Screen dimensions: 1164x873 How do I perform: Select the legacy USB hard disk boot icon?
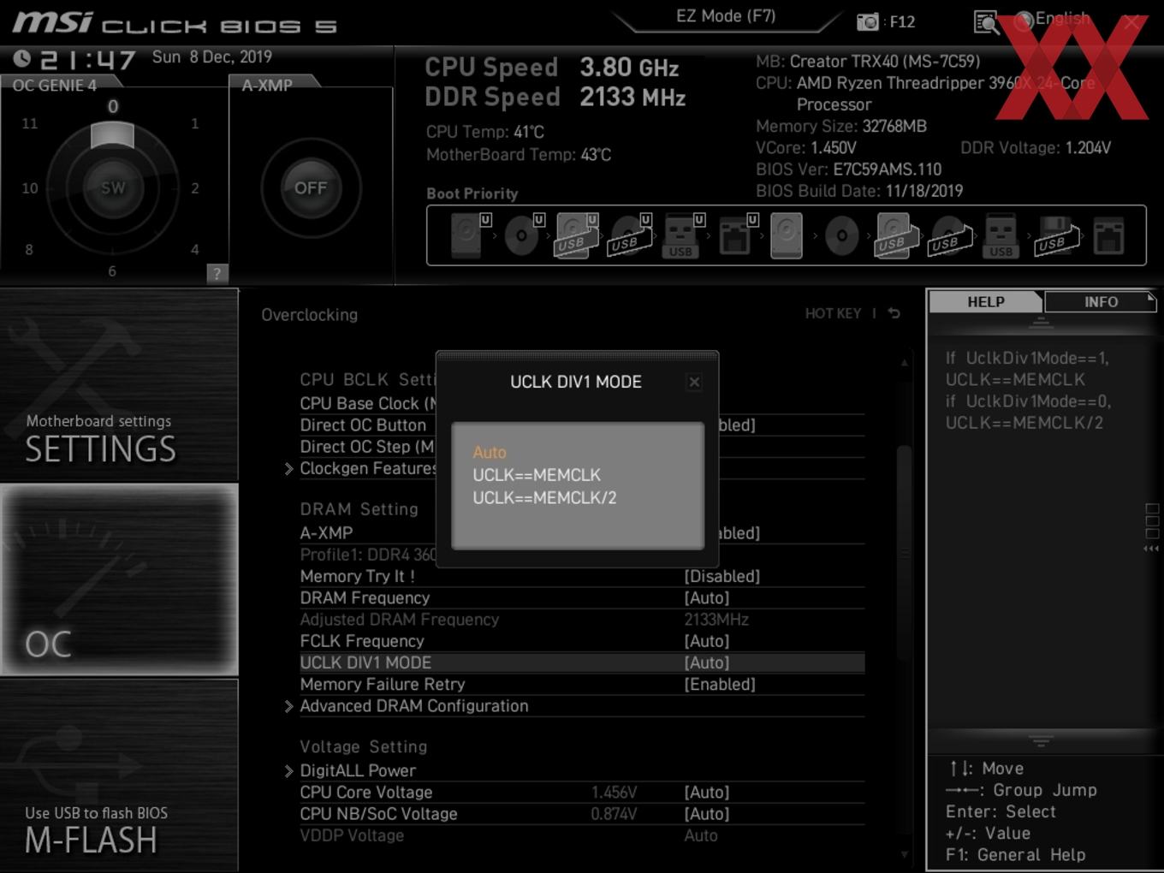pyautogui.click(x=896, y=235)
